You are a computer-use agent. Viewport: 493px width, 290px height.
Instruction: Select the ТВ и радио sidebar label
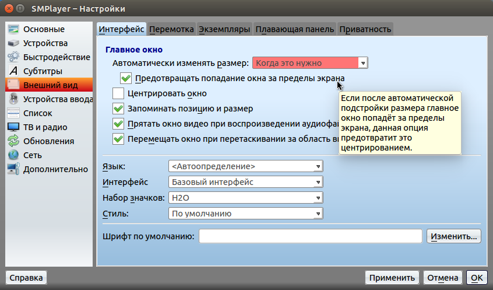click(x=45, y=127)
